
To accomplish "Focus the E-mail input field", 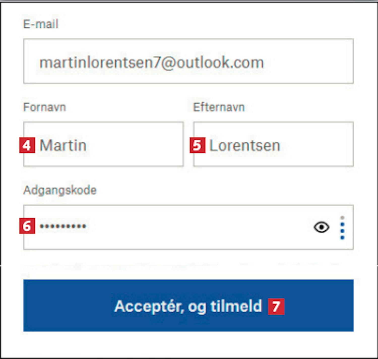I will pos(302,61).
